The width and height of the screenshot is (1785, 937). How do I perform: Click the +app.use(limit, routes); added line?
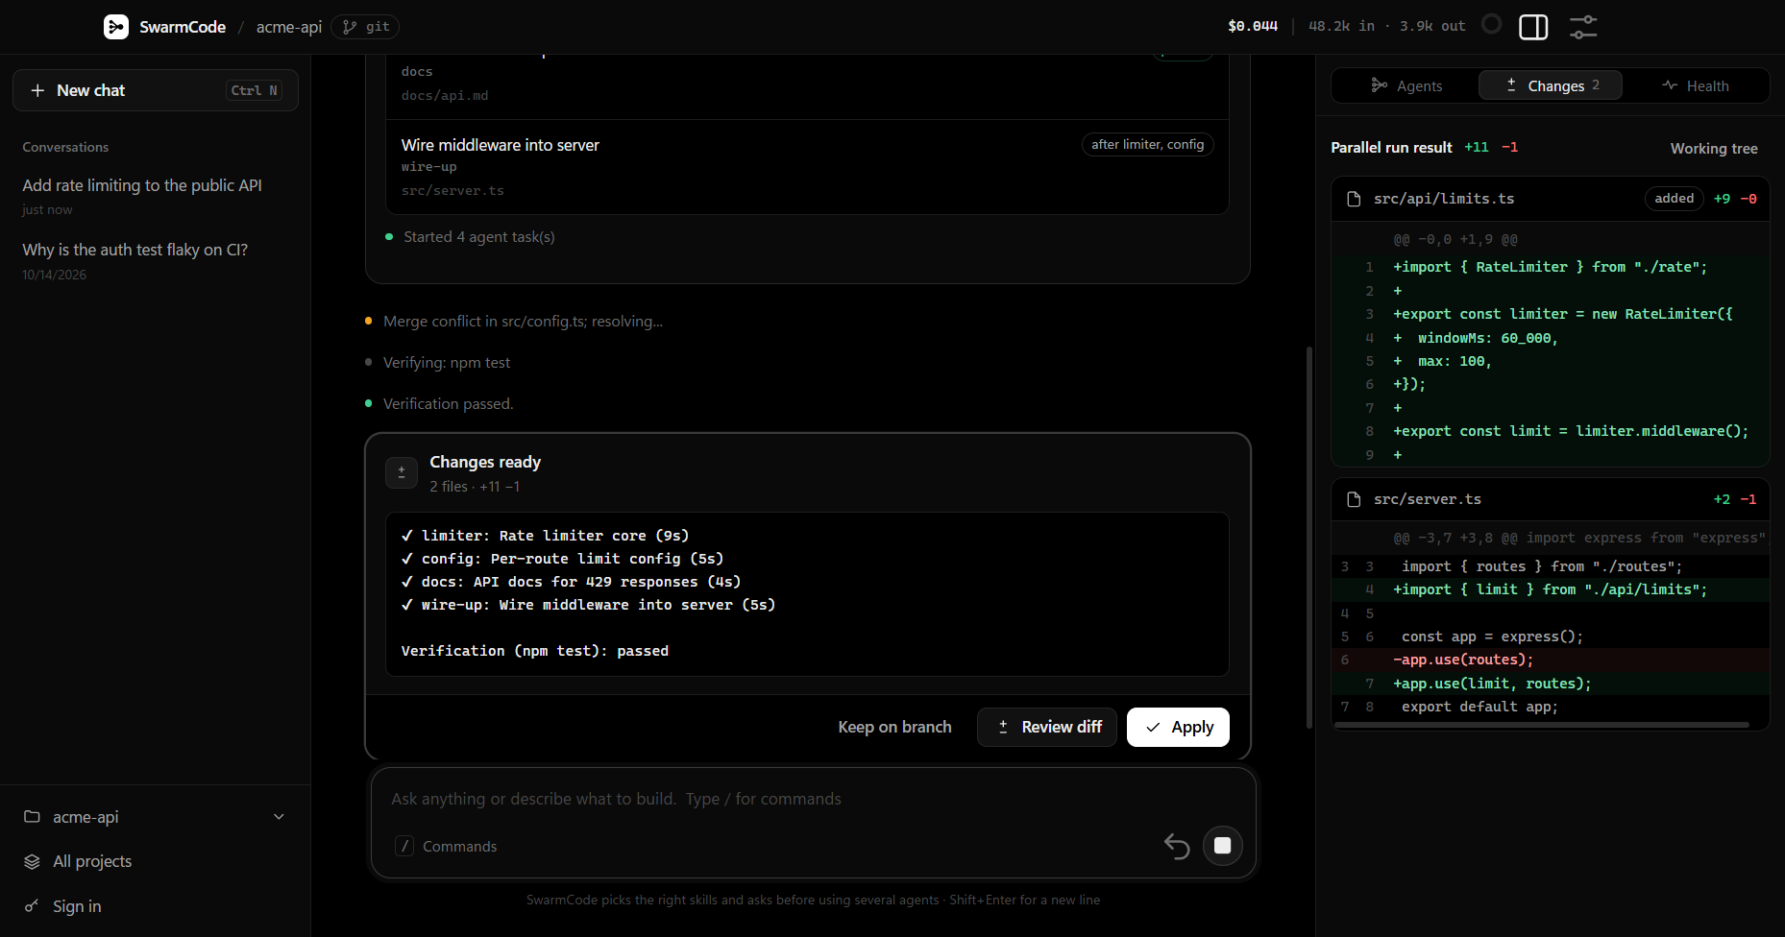tap(1551, 684)
